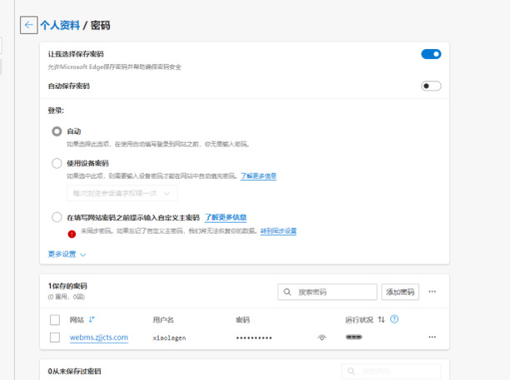
Task: Click the magnifier icon in 搜索密码
Action: click(287, 292)
